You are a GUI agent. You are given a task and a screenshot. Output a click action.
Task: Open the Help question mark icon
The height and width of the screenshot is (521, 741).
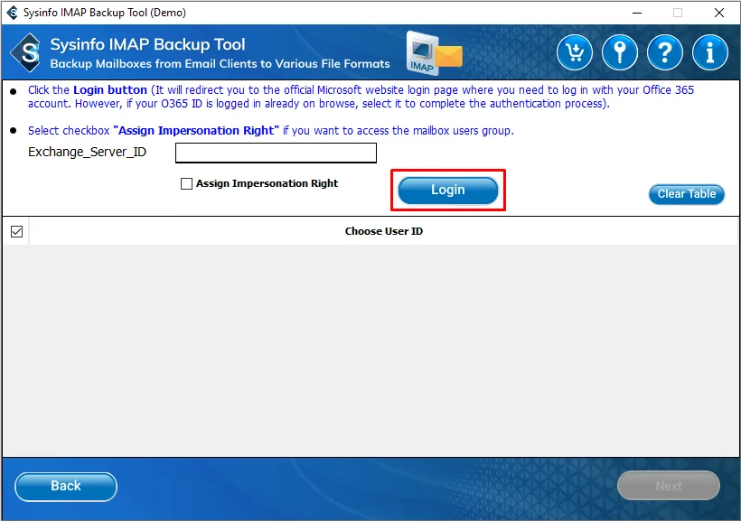(x=665, y=52)
